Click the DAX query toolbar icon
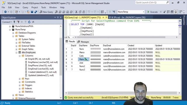Screen dimensions: 187x105 [x=71, y=12]
